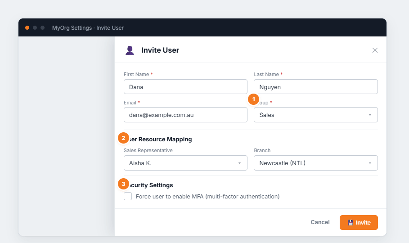Click the First Name input field
The image size is (409, 243).
[185, 87]
